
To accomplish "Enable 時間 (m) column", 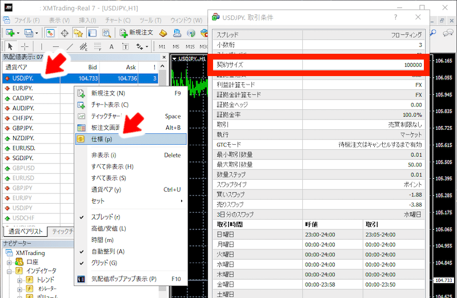I will coord(102,240).
